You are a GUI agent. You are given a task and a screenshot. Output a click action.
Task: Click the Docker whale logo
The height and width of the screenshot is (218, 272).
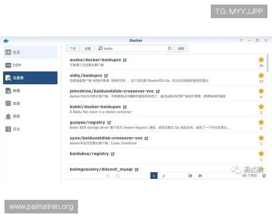click(x=6, y=41)
